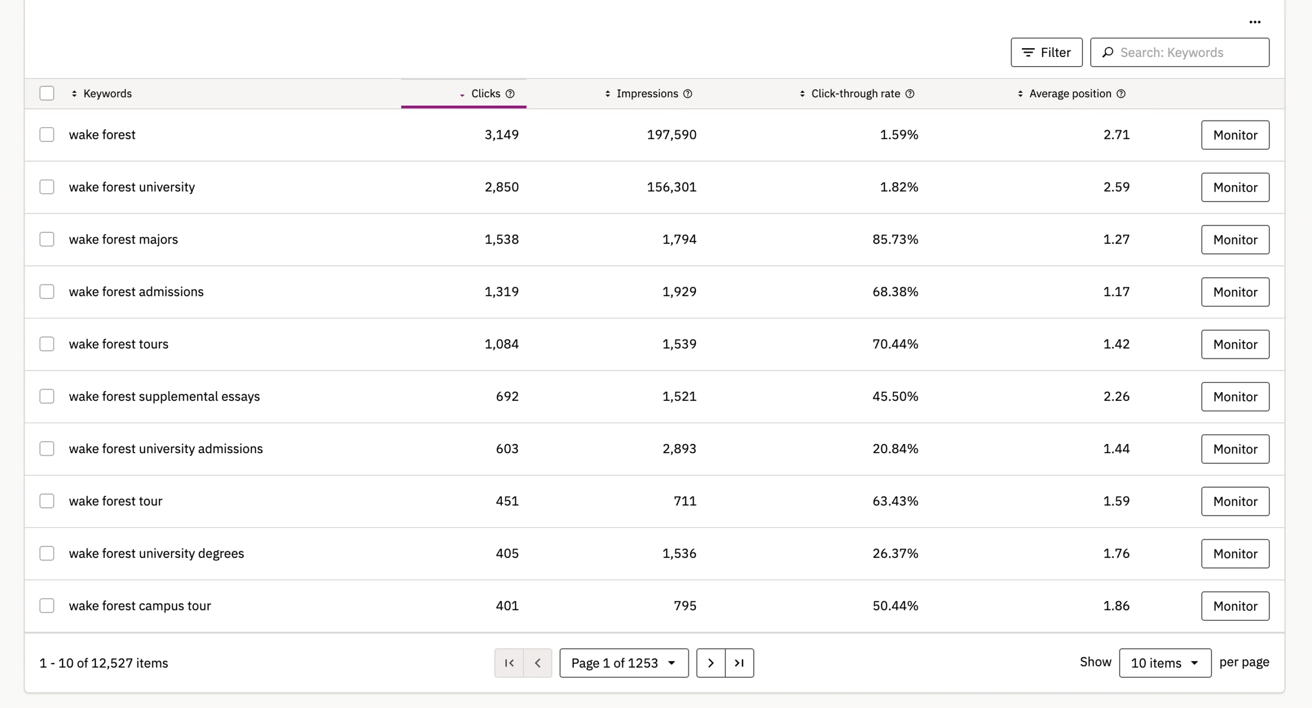
Task: Jump to the last page arrow
Action: (x=740, y=663)
